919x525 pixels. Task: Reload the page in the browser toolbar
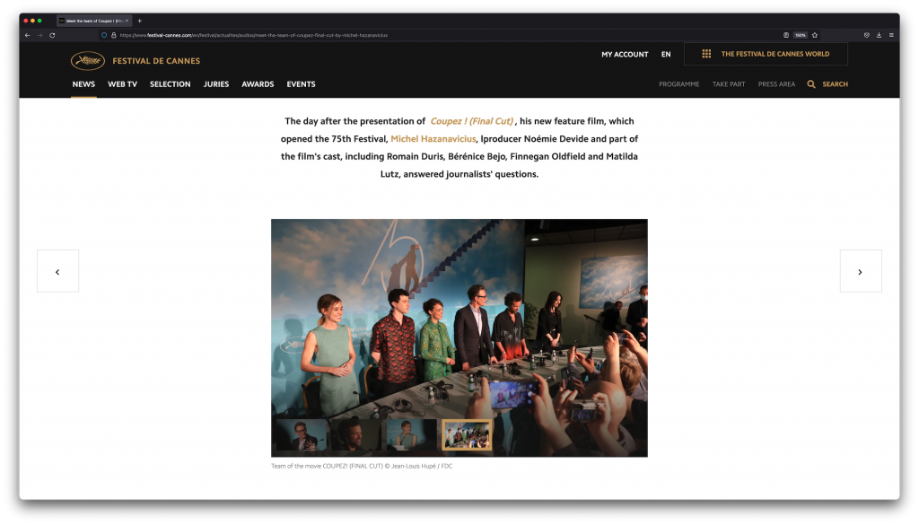tap(52, 35)
